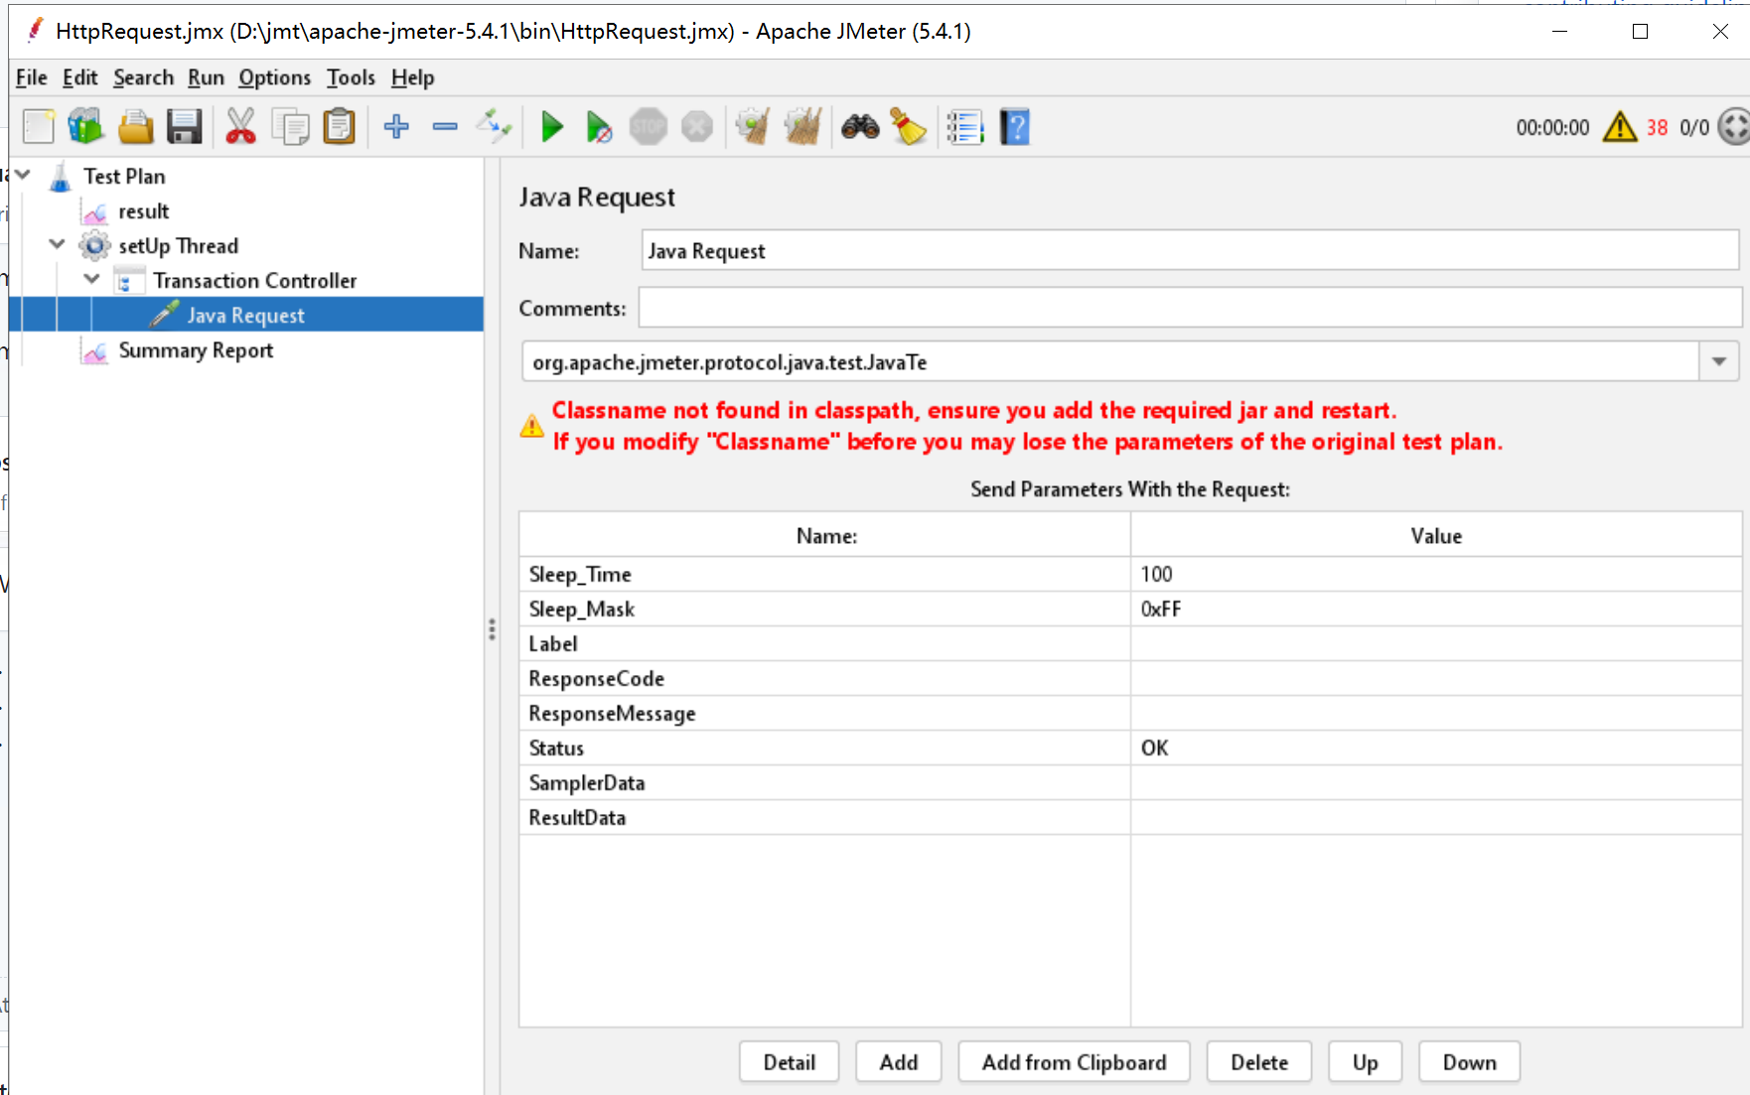Clear all results using the brooms icon
The width and height of the screenshot is (1750, 1095).
(x=802, y=126)
